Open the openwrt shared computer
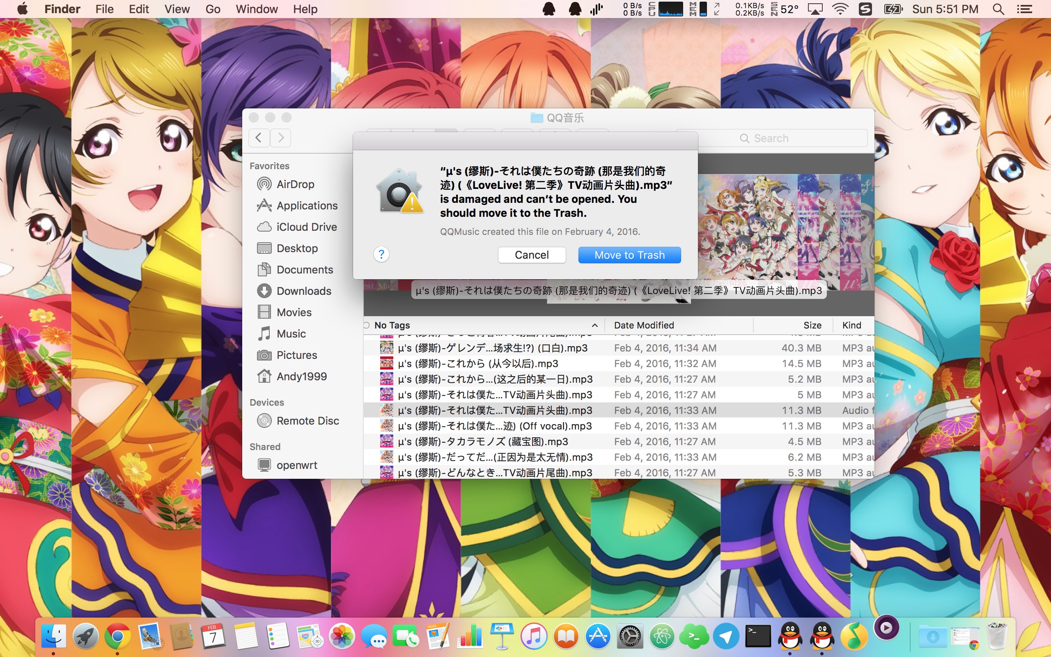The height and width of the screenshot is (657, 1051). point(297,465)
